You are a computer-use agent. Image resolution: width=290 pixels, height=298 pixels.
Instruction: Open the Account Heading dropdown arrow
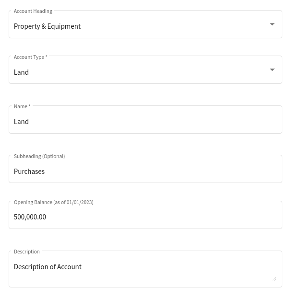pos(272,24)
